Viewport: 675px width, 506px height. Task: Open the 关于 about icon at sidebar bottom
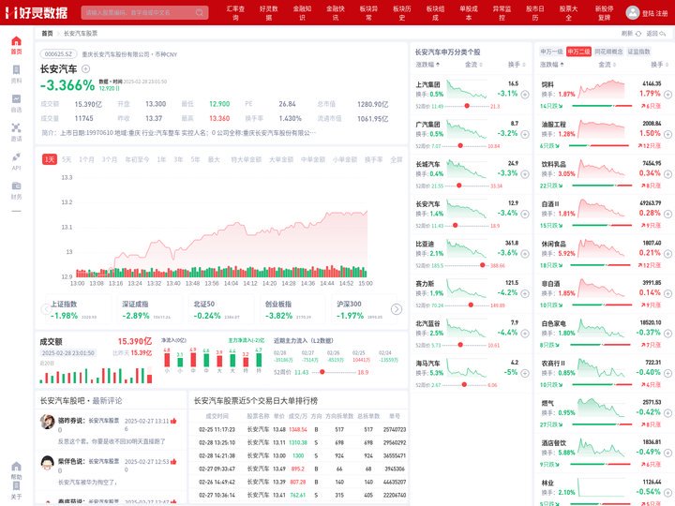tap(16, 485)
